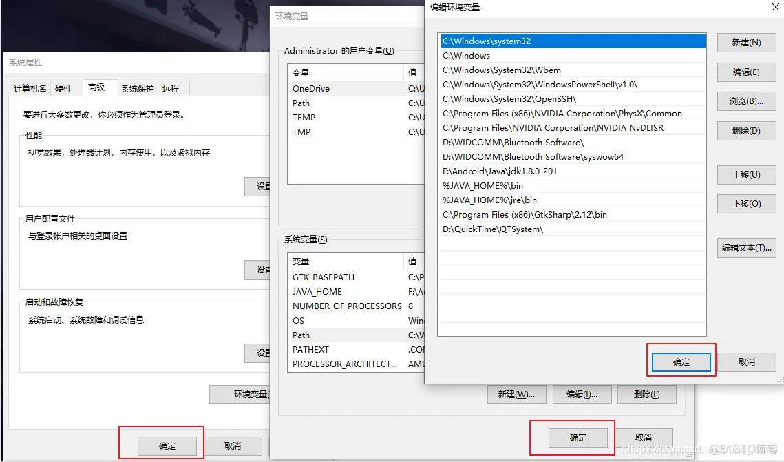Select the %JAVA_HOME%\bin entry
Viewport: 784px width, 462px height.
(x=573, y=185)
